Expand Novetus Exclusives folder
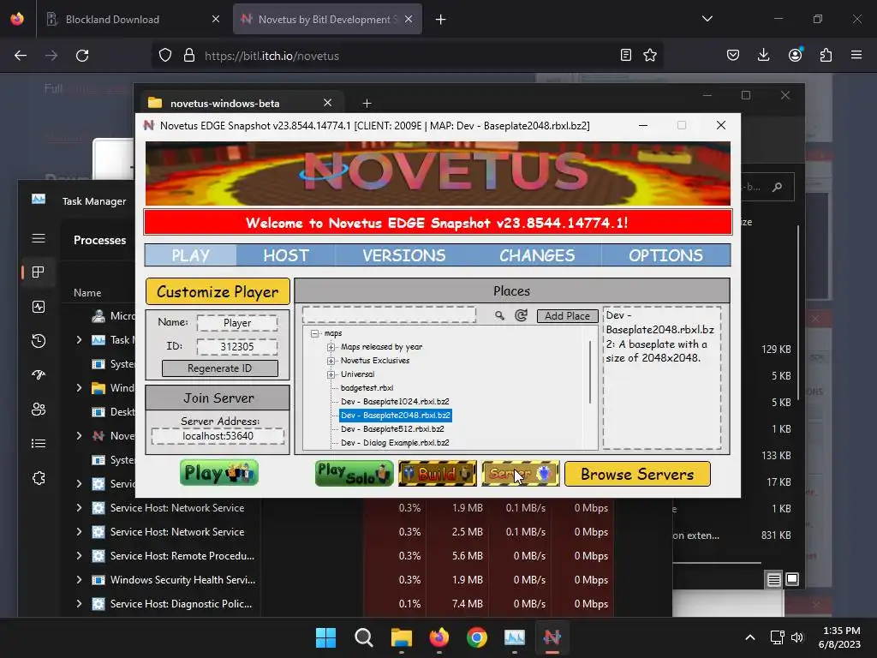 pos(331,361)
